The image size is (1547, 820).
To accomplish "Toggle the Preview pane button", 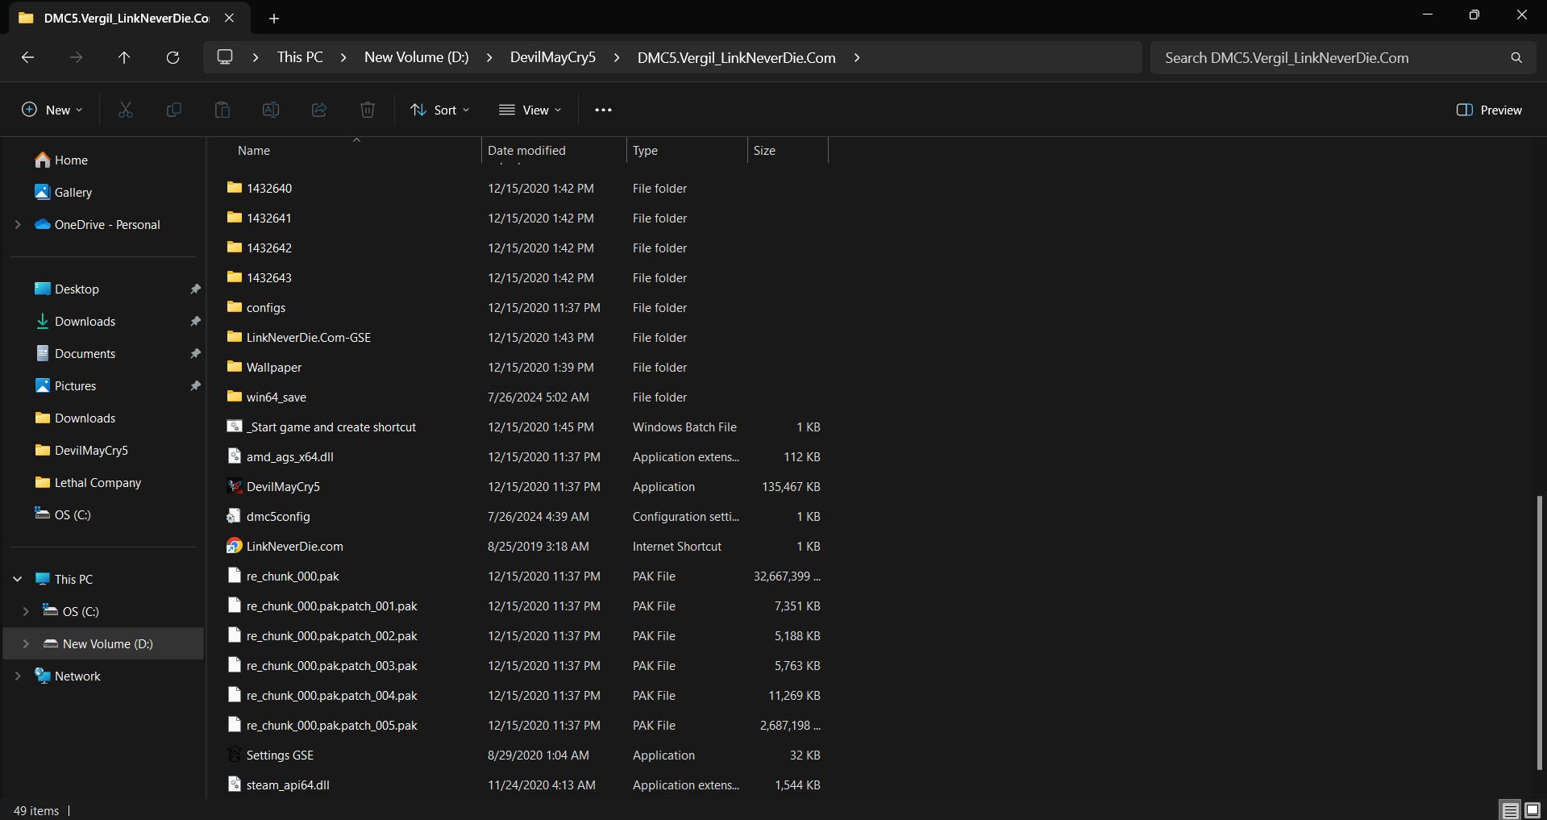I will (x=1489, y=110).
